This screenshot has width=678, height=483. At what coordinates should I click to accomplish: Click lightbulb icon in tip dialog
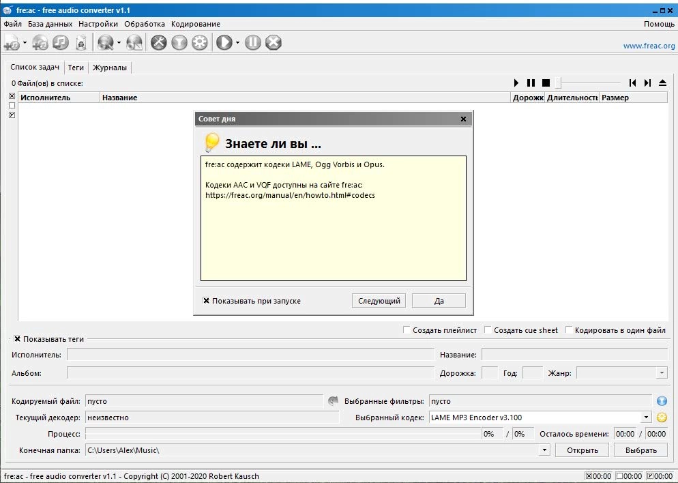[x=211, y=143]
